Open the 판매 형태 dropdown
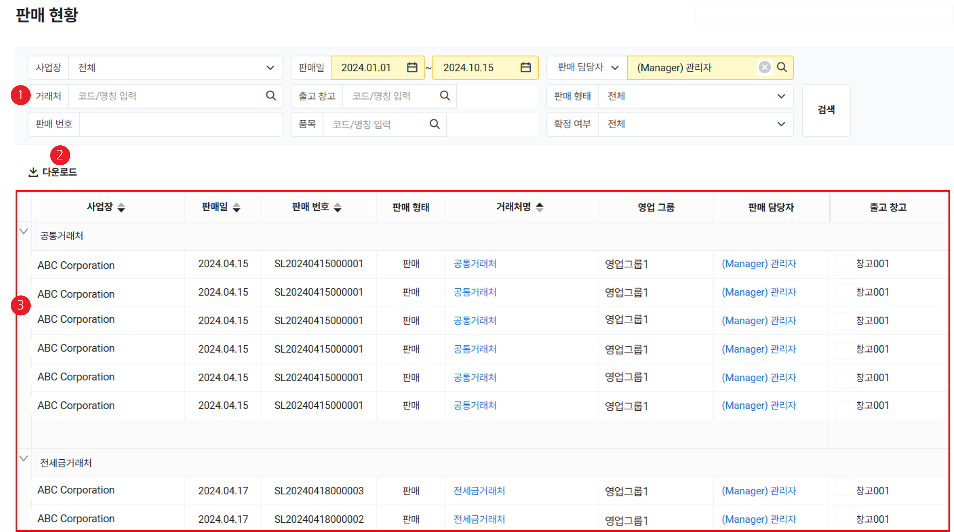The width and height of the screenshot is (954, 532). pyautogui.click(x=781, y=96)
